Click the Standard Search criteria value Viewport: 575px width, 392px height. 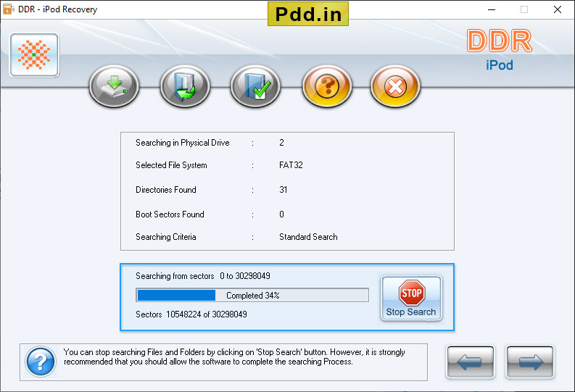308,237
